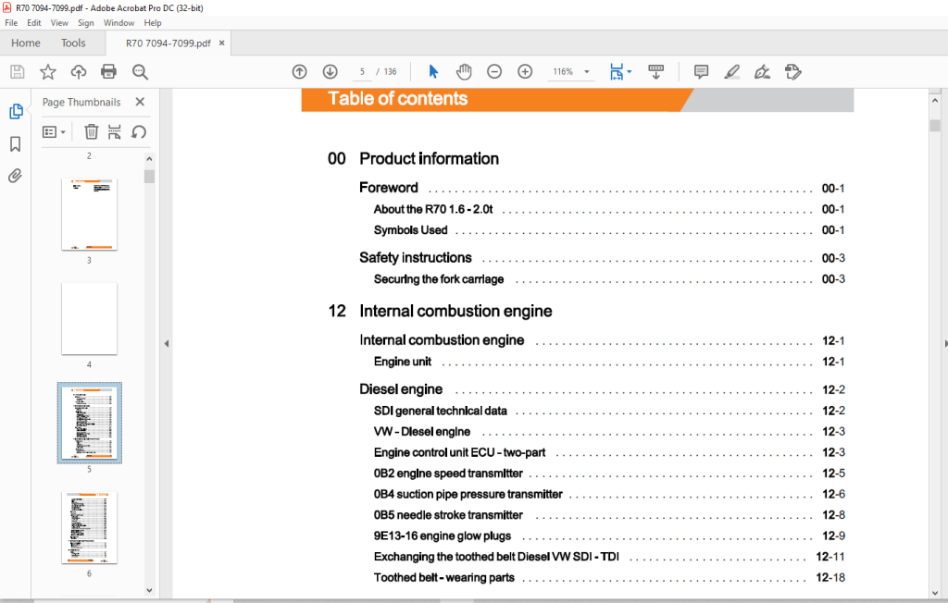Open the Attachments paperclip panel

15,176
